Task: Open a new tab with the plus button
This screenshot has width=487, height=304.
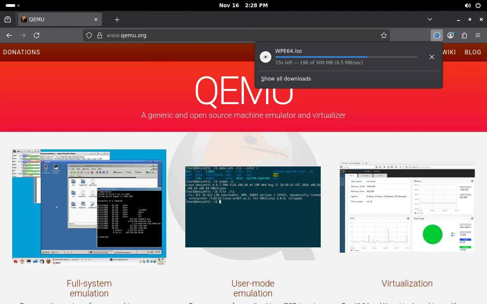Action: click(117, 19)
